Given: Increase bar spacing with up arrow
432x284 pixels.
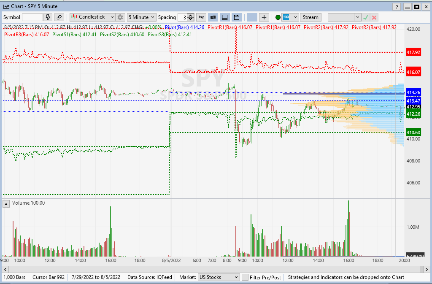Looking at the screenshot, I should tap(191, 16).
